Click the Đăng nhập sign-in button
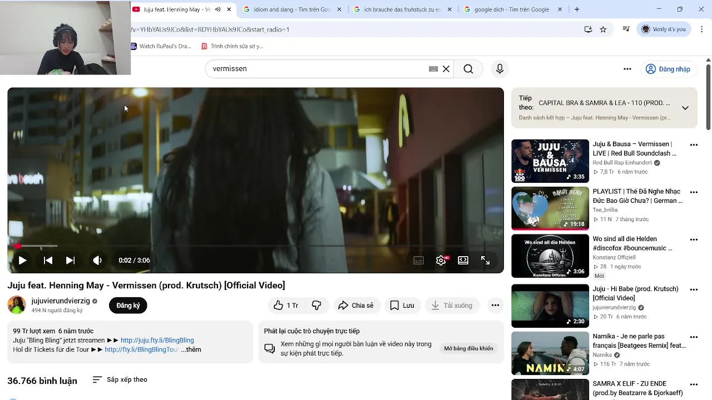Image resolution: width=712 pixels, height=400 pixels. click(x=668, y=69)
